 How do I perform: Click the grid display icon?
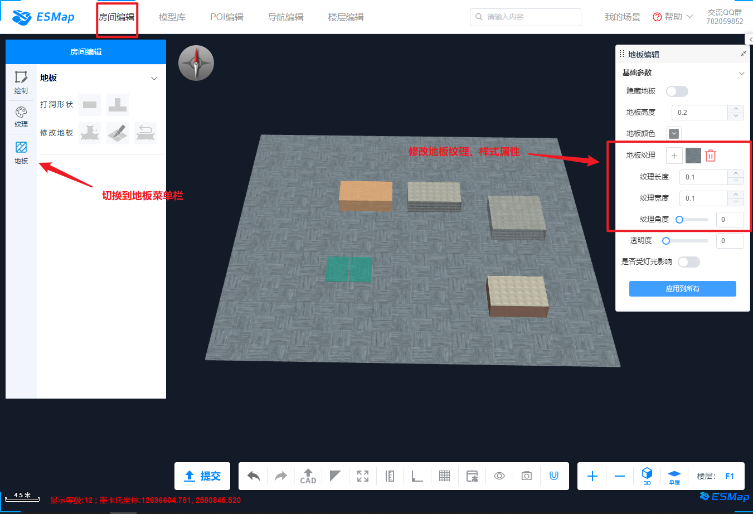pos(444,476)
